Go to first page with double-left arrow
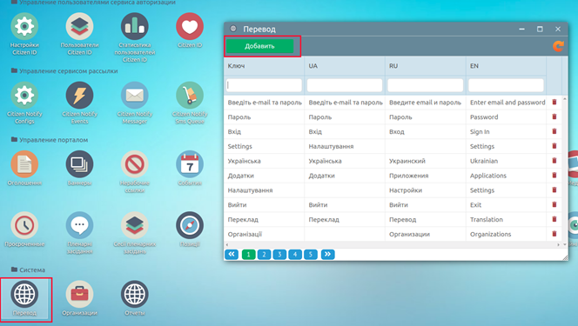Viewport: 578px width, 326px height. pos(232,254)
